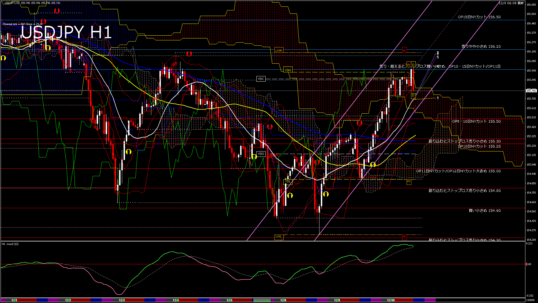Click the LWH last-week-high label box
538x303 pixels.
[x=279, y=50]
